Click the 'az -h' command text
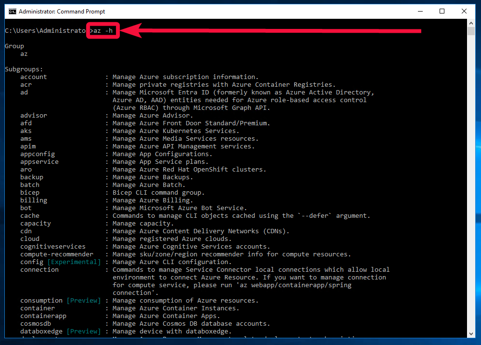This screenshot has width=481, height=345. 103,31
